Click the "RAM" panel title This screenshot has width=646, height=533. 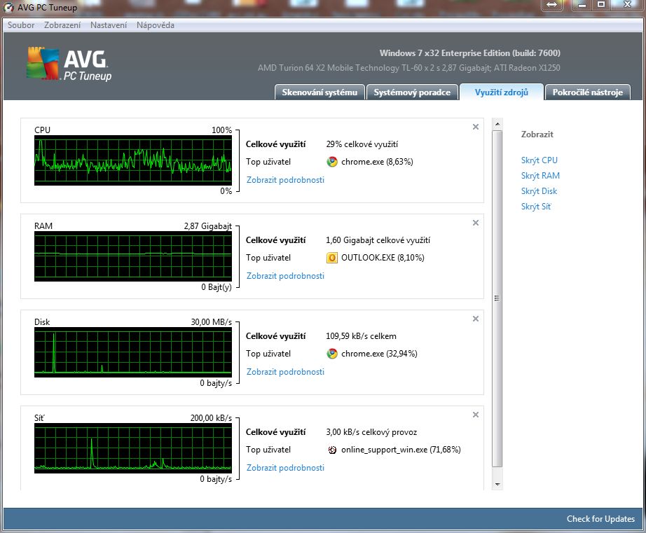click(43, 226)
